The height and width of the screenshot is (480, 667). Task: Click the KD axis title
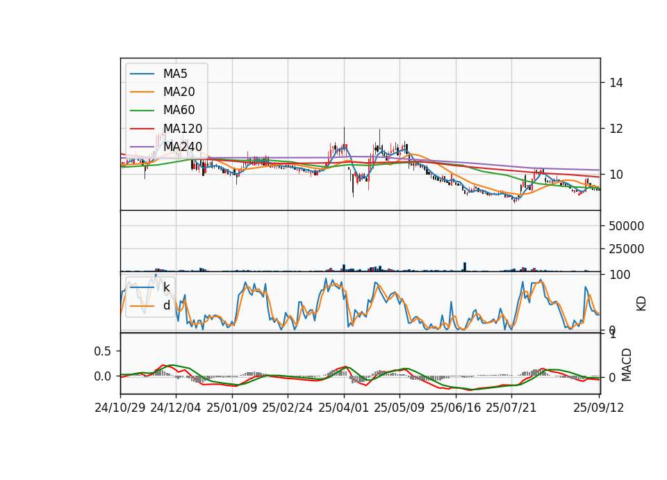click(x=641, y=304)
